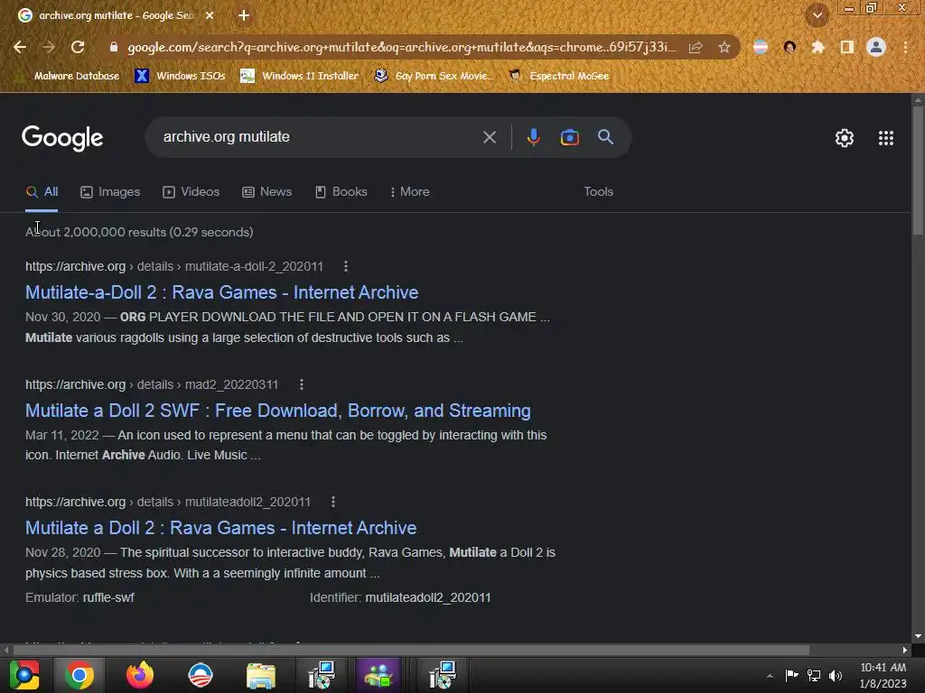Open the volume speaker tray icon
925x693 pixels.
(836, 676)
